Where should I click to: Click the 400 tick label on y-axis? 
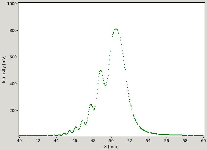point(13,84)
